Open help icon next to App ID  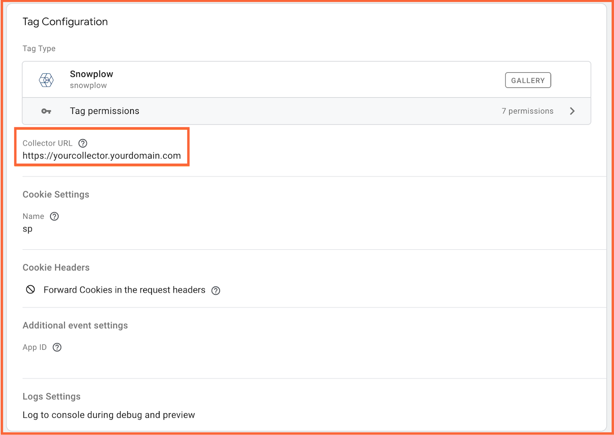pyautogui.click(x=57, y=347)
